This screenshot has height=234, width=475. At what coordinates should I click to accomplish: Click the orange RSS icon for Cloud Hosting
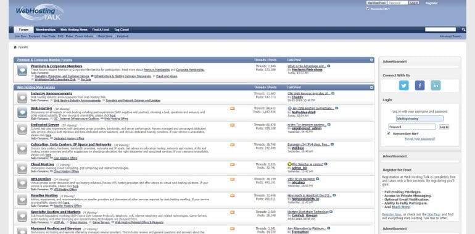(233, 164)
